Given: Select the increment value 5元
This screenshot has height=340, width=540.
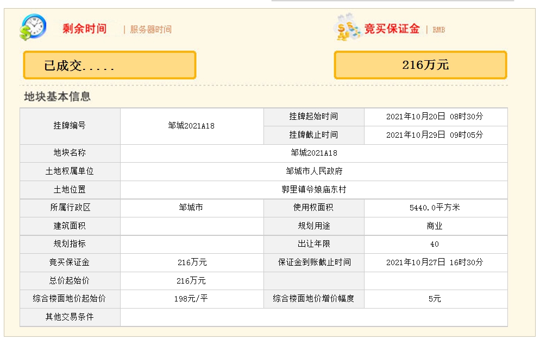Looking at the screenshot, I should click(x=435, y=299).
